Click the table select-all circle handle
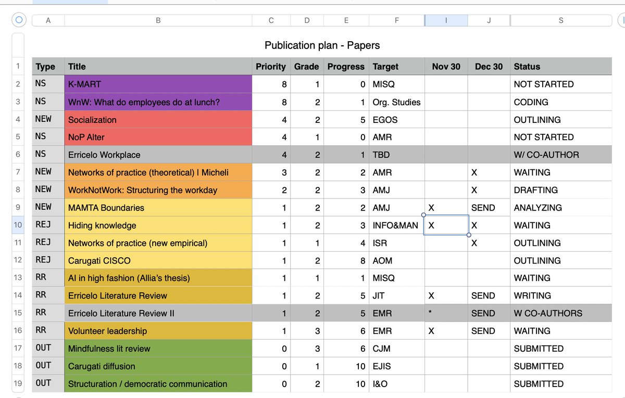Image resolution: width=625 pixels, height=398 pixels. coord(19,20)
